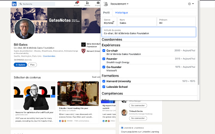
Task: Open Accueil home icon with notification
Action: coord(77,3)
